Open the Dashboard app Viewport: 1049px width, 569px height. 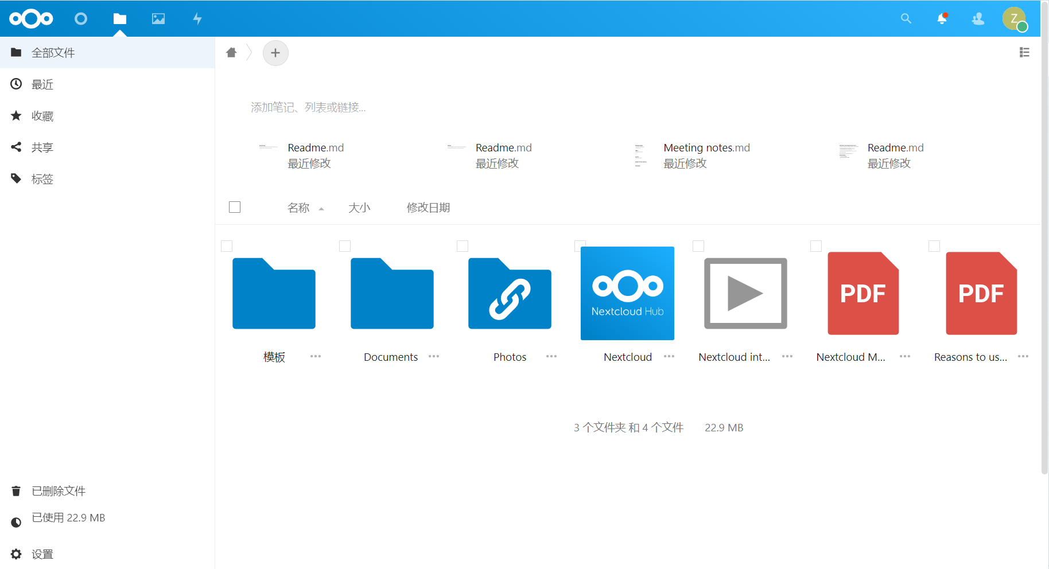click(80, 18)
